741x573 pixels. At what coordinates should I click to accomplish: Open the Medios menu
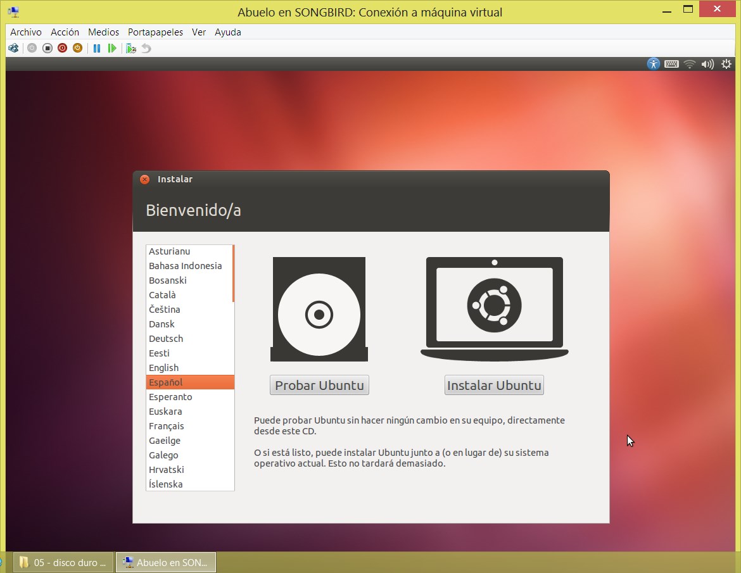coord(103,32)
